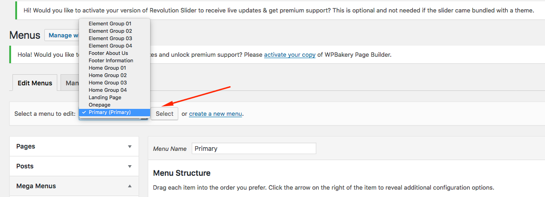Image resolution: width=545 pixels, height=197 pixels.
Task: Open the create a new menu link
Action: click(216, 114)
